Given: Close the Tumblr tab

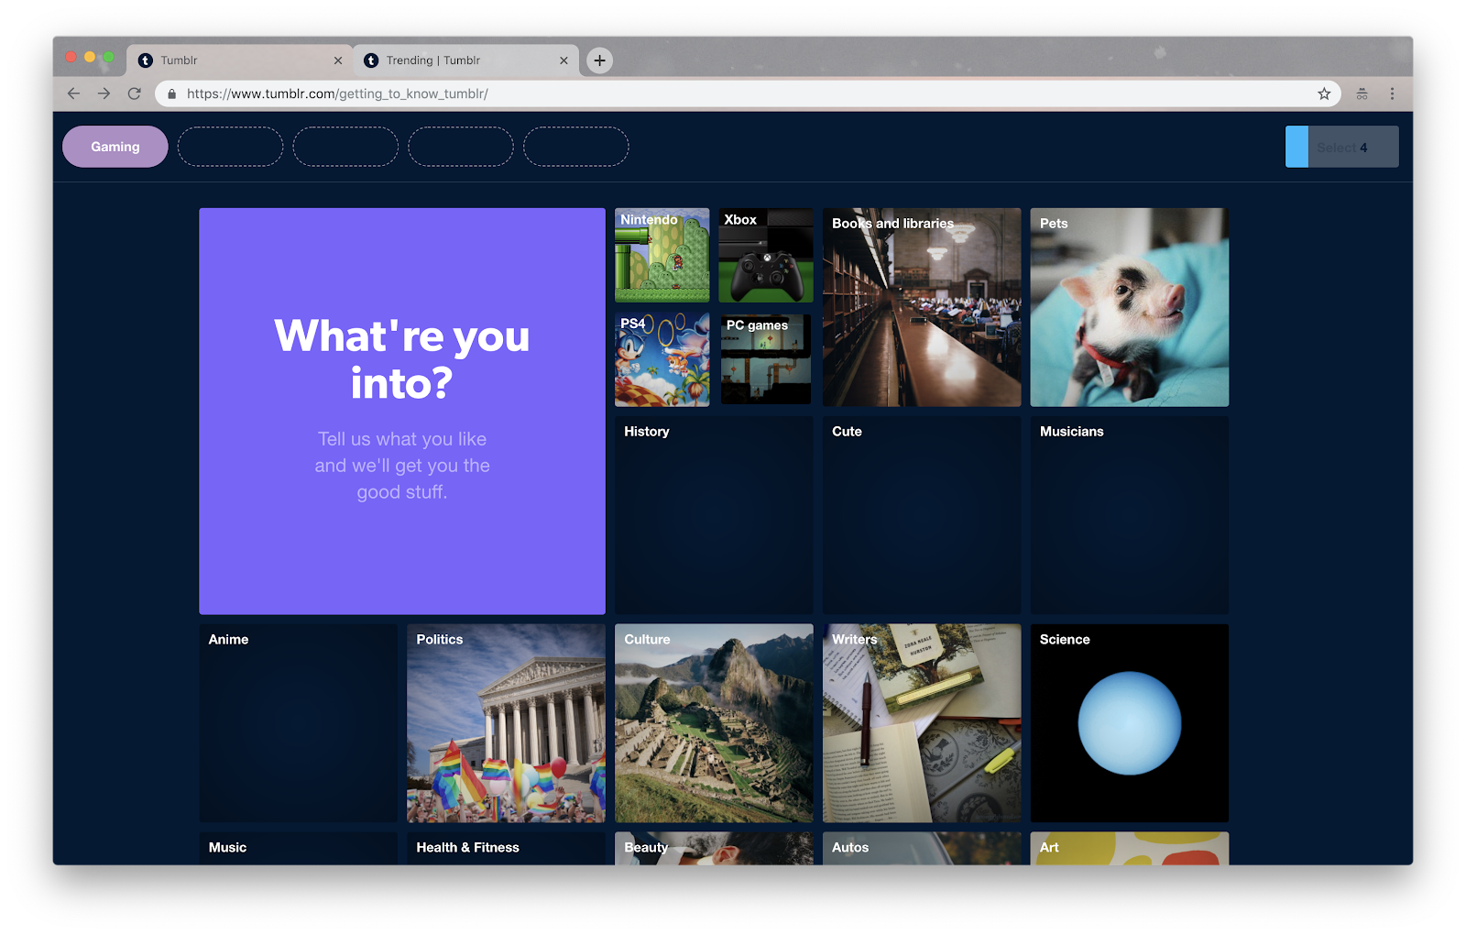Looking at the screenshot, I should pyautogui.click(x=338, y=60).
